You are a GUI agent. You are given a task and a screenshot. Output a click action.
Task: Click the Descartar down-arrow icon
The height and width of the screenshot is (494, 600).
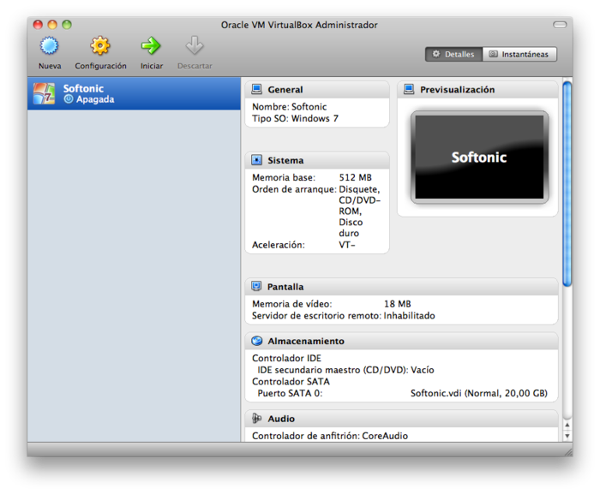[x=195, y=46]
